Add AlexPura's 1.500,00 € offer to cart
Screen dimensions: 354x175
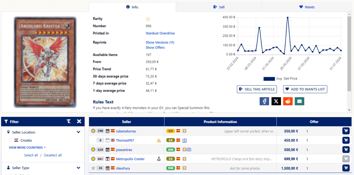click(x=346, y=168)
